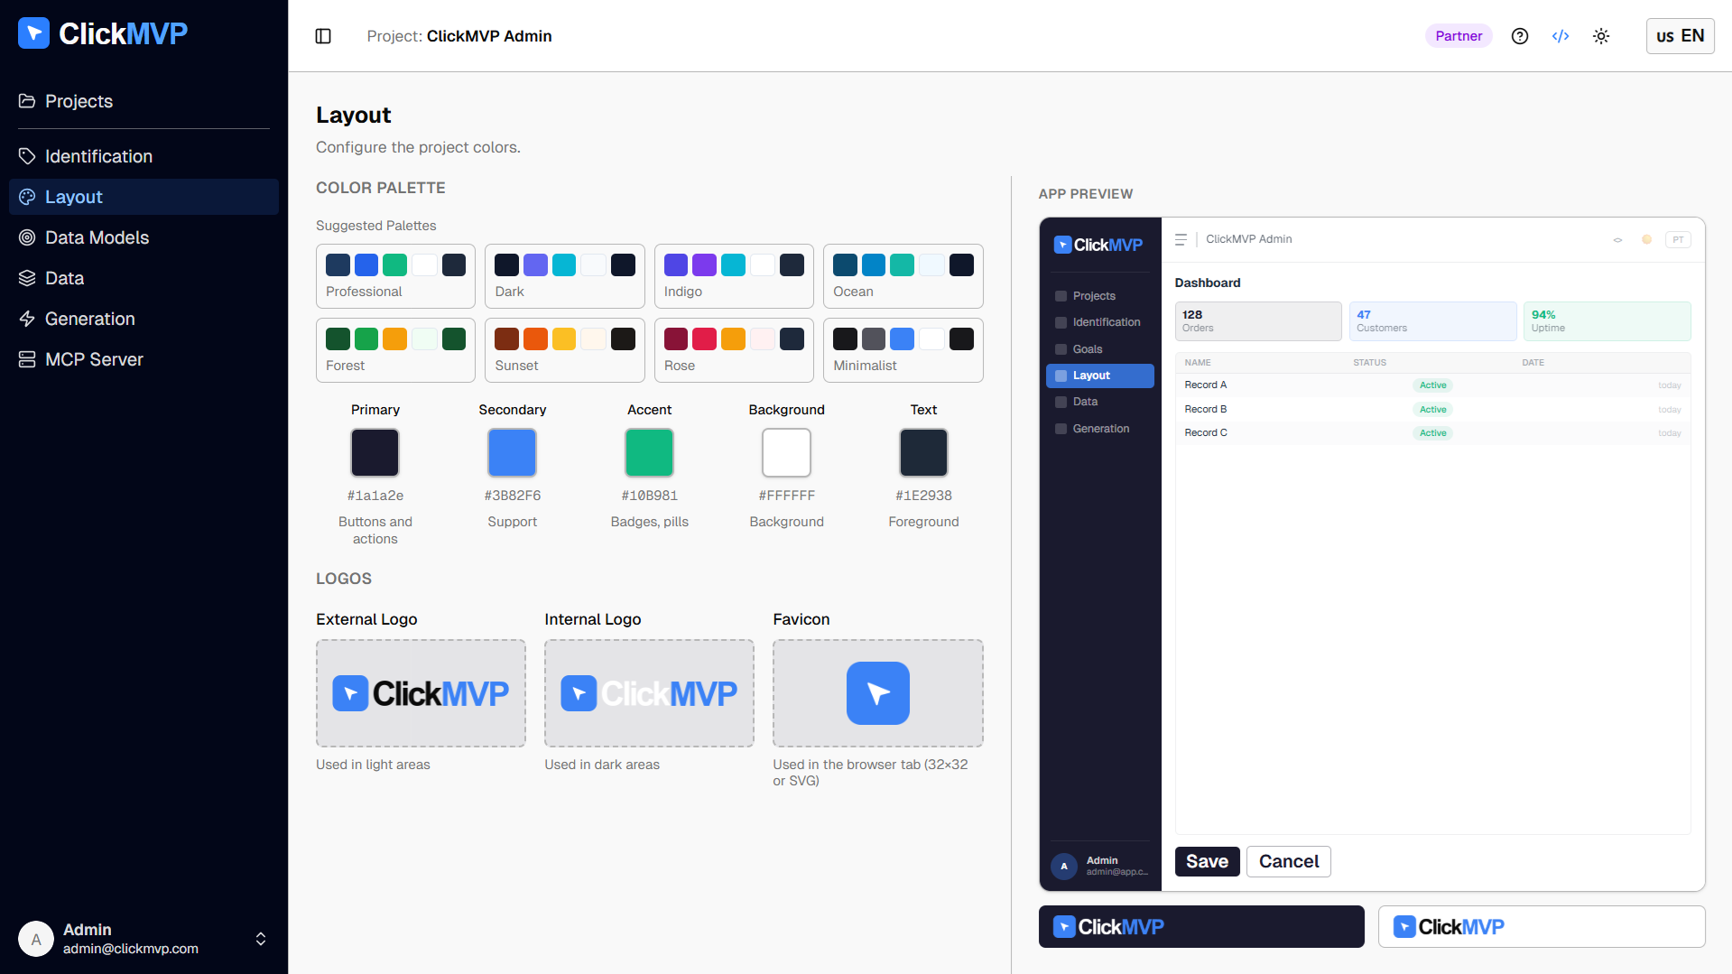This screenshot has width=1732, height=974.
Task: Expand the Admin account menu chevron
Action: coord(261,939)
